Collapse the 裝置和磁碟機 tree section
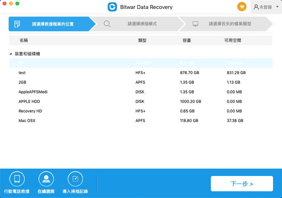 coord(11,54)
